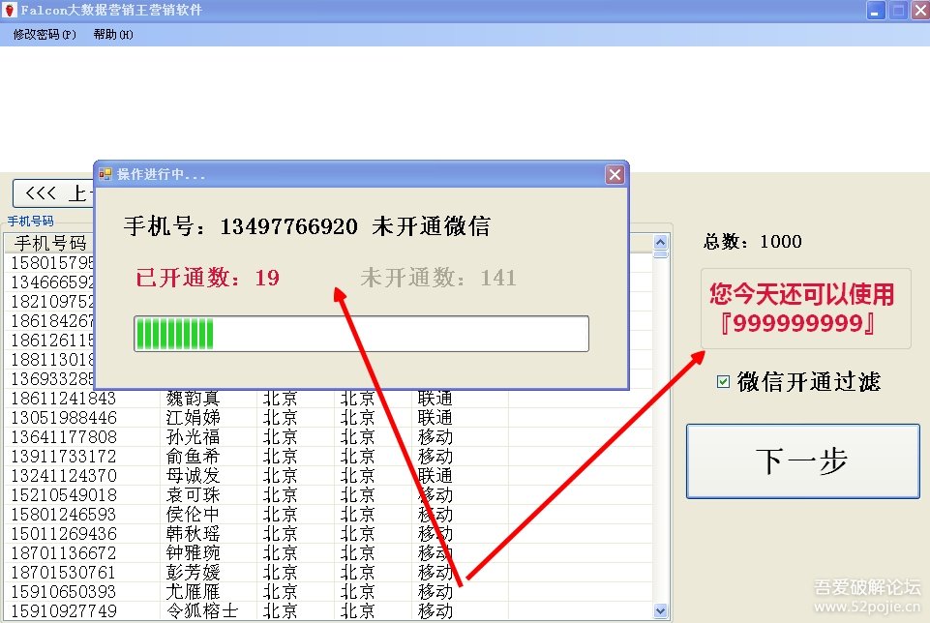Select phone number 15910650393

[x=64, y=592]
